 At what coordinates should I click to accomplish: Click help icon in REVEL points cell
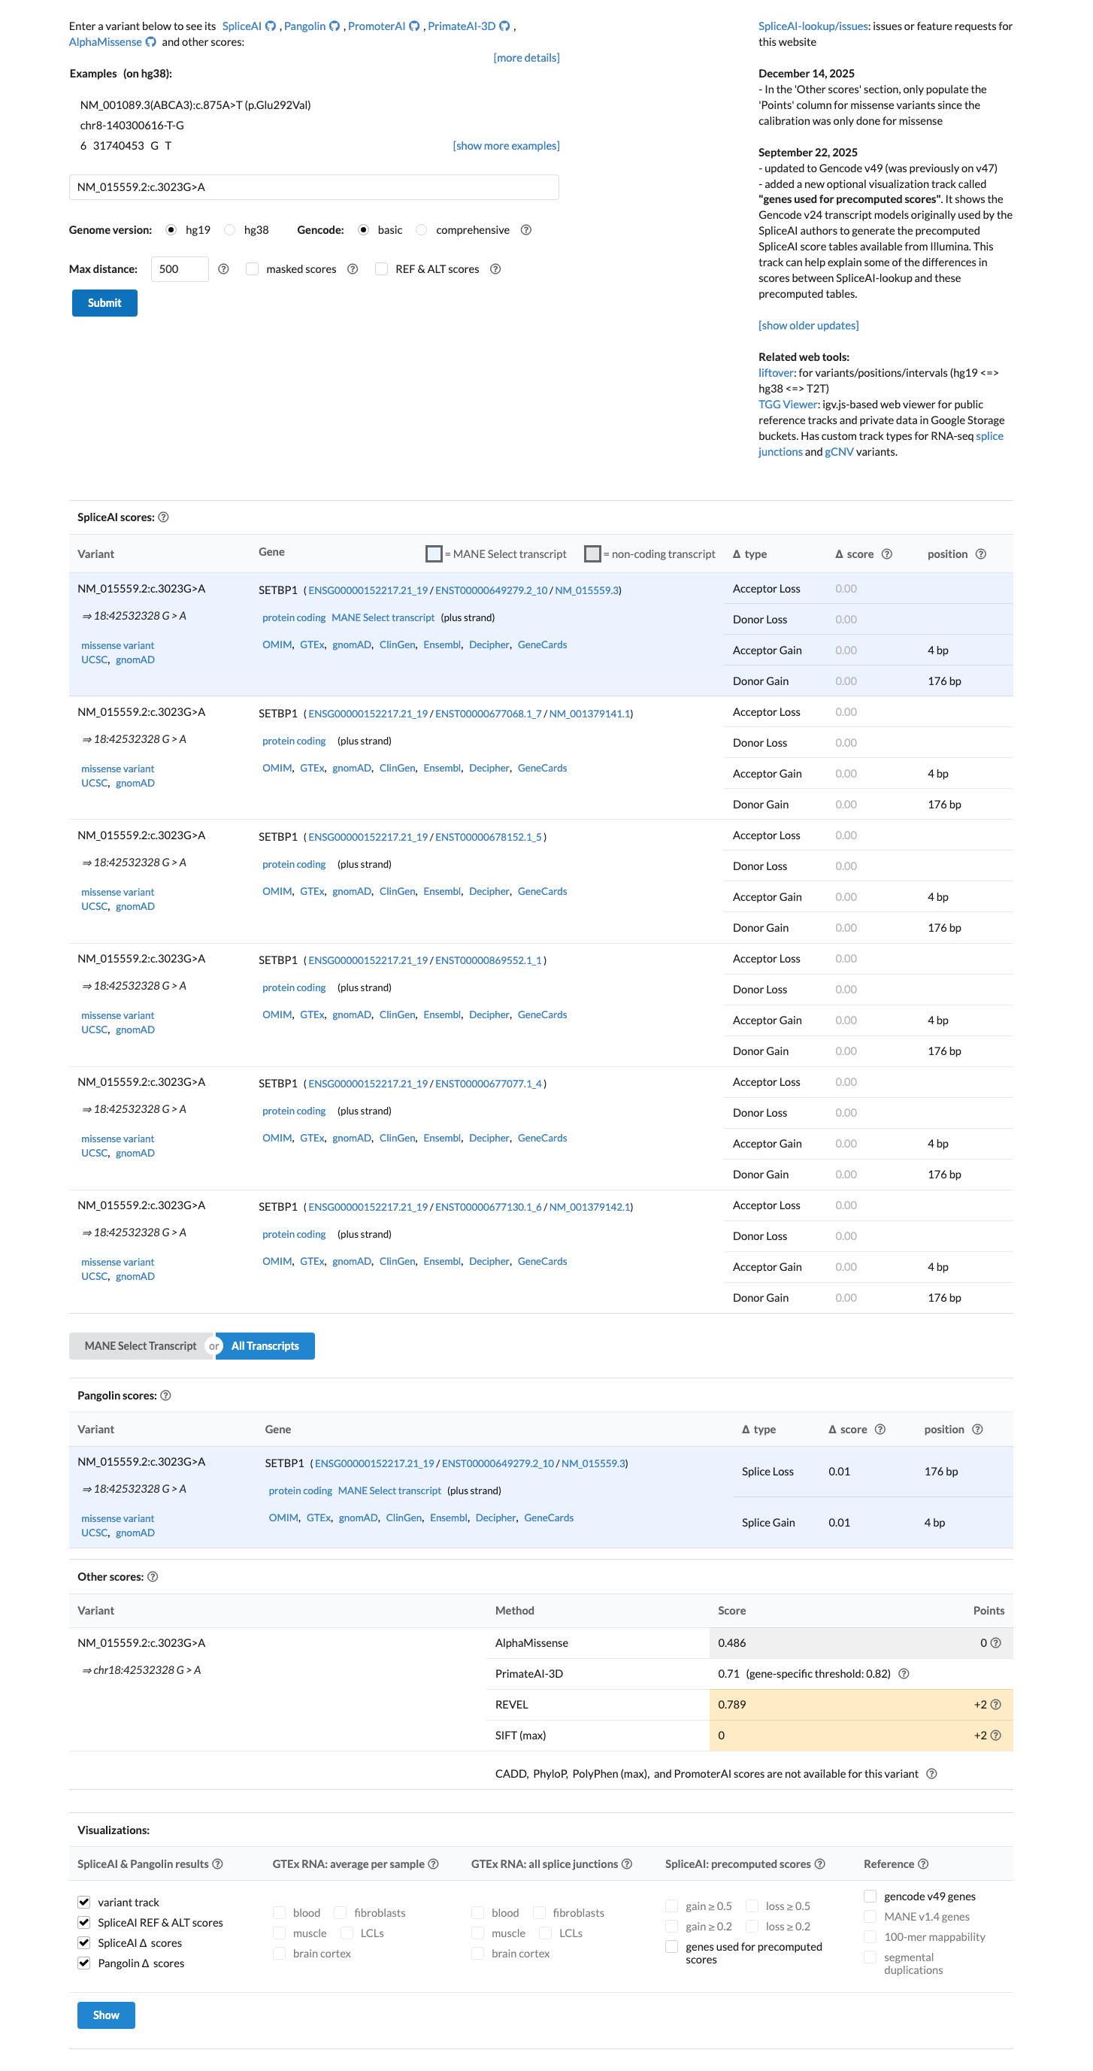click(x=996, y=1706)
